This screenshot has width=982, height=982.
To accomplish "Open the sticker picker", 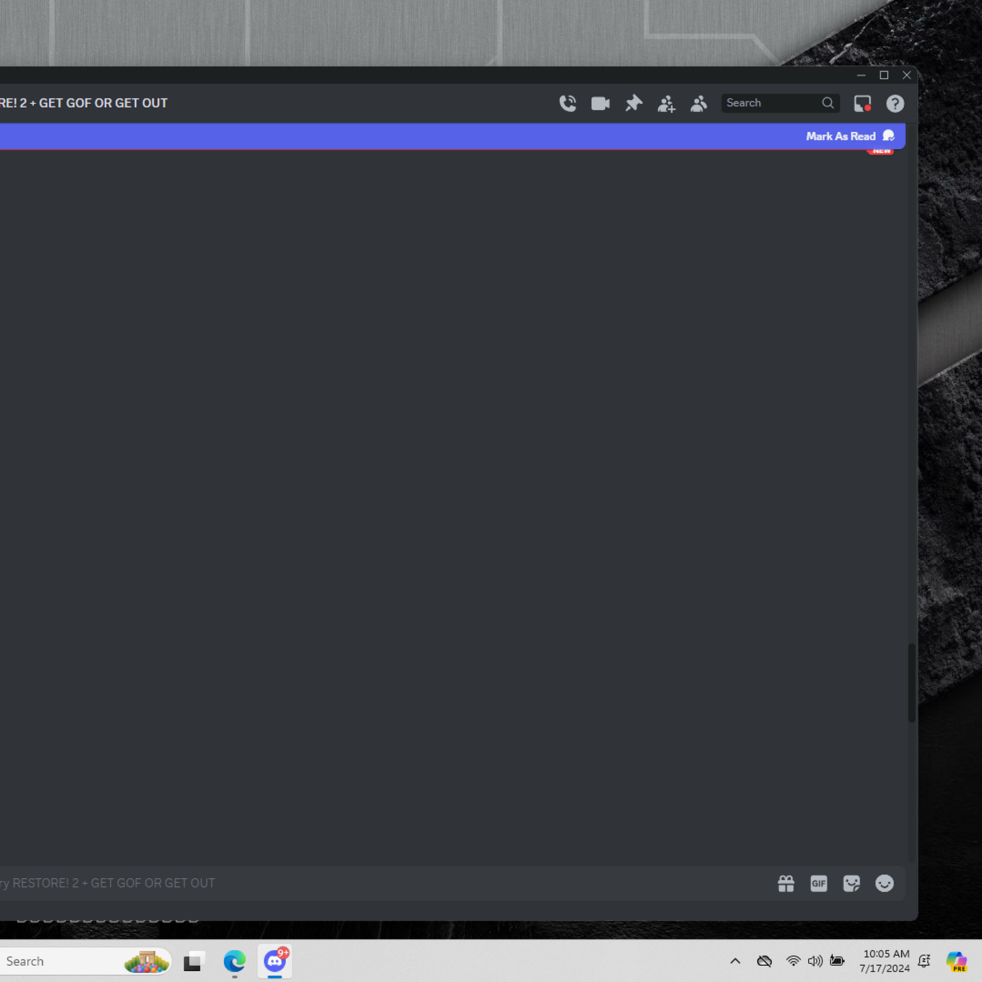I will pyautogui.click(x=851, y=883).
